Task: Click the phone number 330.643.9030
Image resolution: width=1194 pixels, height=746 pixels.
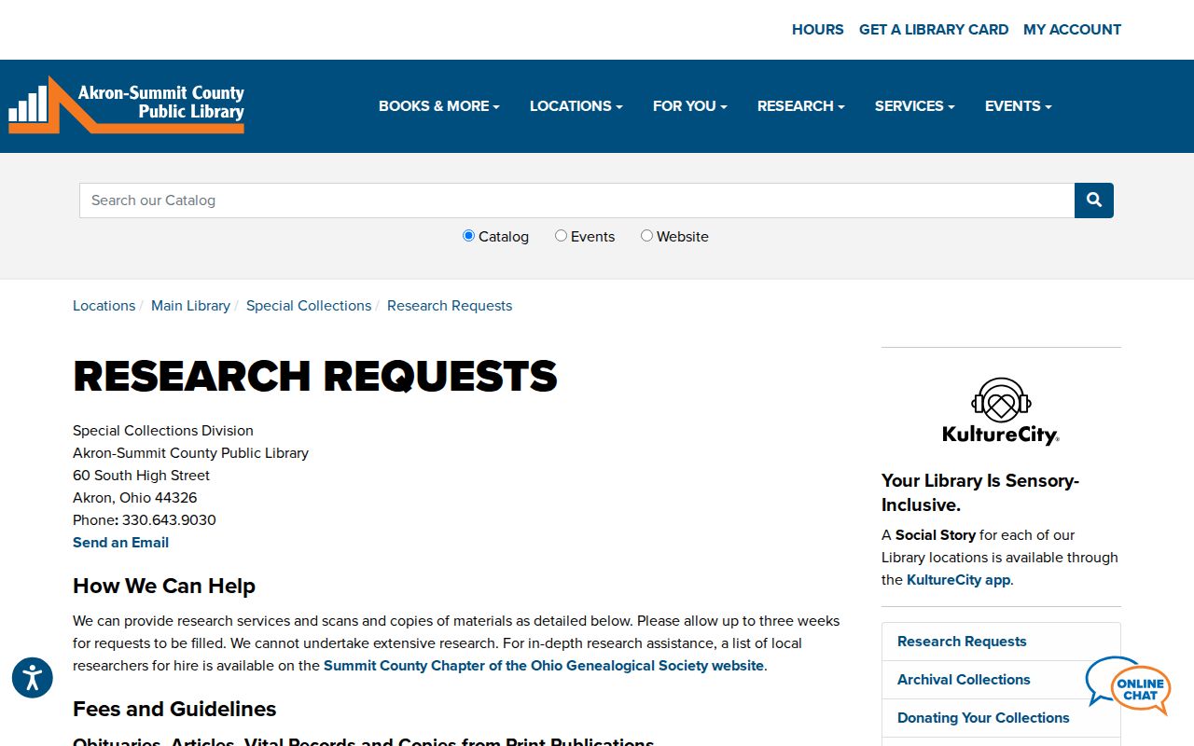Action: coord(169,520)
